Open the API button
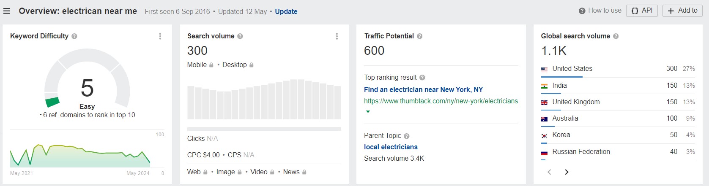This screenshot has width=709, height=186. pyautogui.click(x=642, y=11)
